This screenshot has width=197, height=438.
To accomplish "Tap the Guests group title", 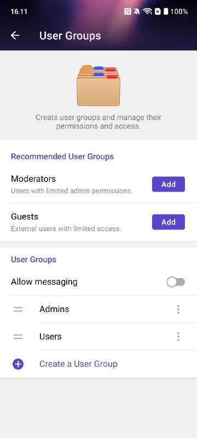I will coord(25,216).
